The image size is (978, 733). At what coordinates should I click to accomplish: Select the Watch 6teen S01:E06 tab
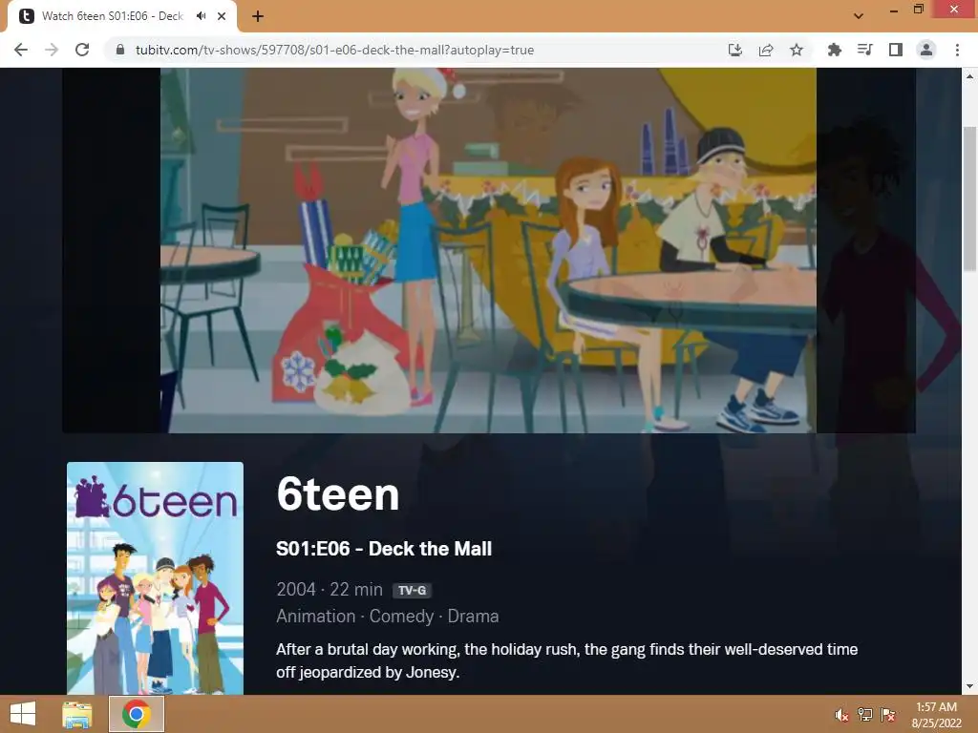tap(122, 16)
